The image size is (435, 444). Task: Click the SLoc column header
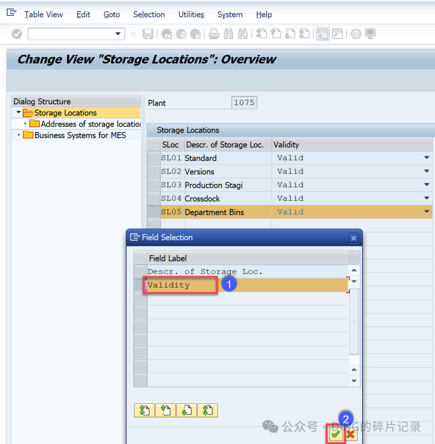click(172, 145)
